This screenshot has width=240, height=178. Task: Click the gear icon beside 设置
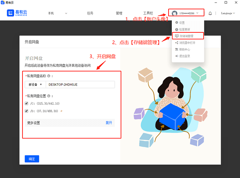[176, 22]
